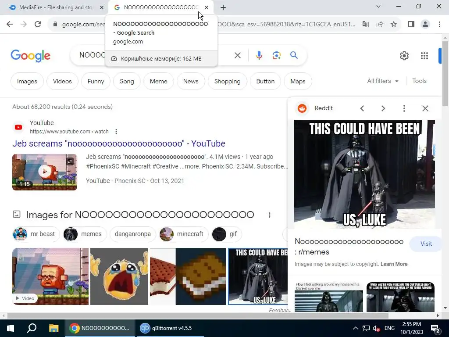Close the NOOOO Google Search tab
Viewport: 449px width, 337px height.
click(207, 7)
